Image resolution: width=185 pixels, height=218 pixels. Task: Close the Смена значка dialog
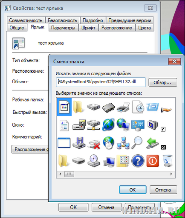[x=175, y=62]
